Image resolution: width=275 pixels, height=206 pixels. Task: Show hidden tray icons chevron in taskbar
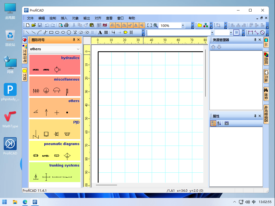(x=234, y=202)
